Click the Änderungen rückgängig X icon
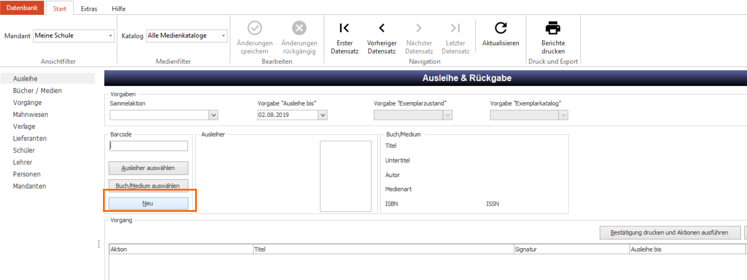 click(x=299, y=28)
